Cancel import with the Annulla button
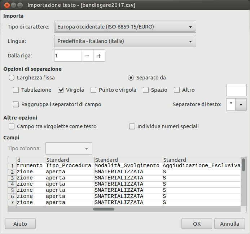Image resolution: width=250 pixels, height=234 pixels. (229, 224)
